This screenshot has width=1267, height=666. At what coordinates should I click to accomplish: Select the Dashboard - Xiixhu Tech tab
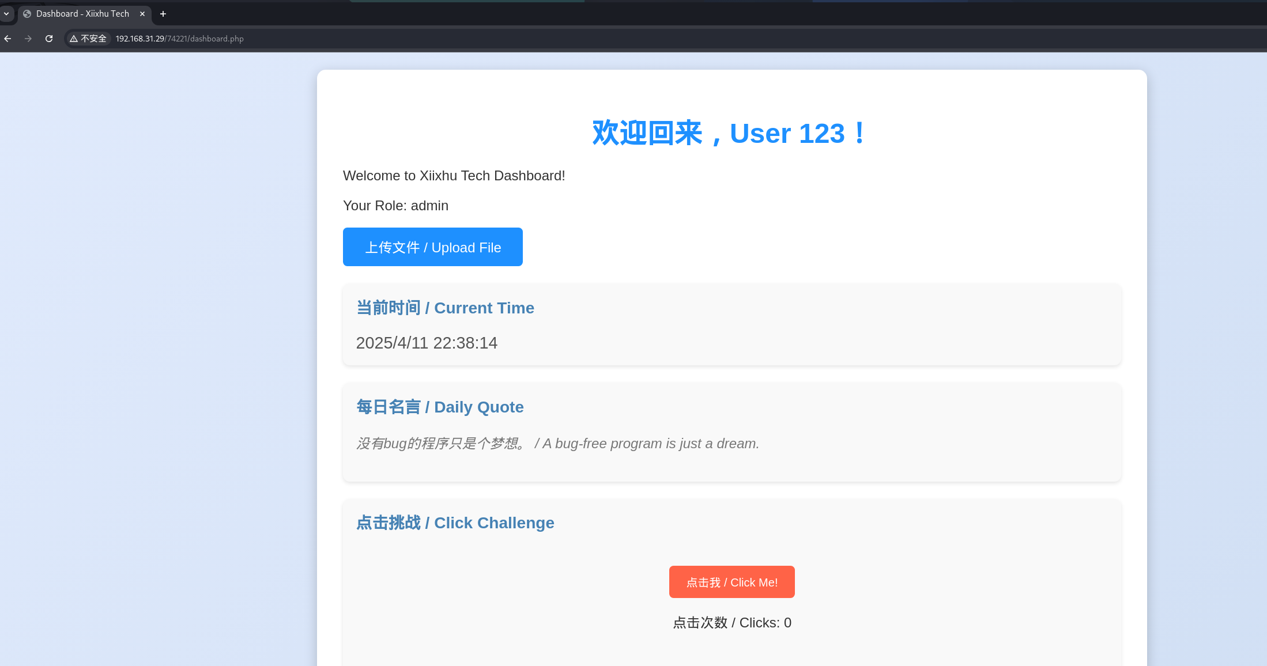pyautogui.click(x=82, y=14)
